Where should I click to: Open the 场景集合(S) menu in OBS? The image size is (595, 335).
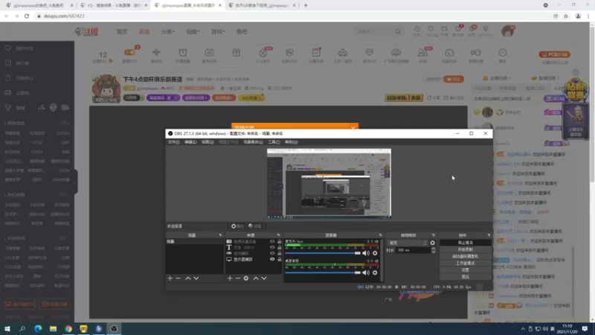(x=253, y=142)
